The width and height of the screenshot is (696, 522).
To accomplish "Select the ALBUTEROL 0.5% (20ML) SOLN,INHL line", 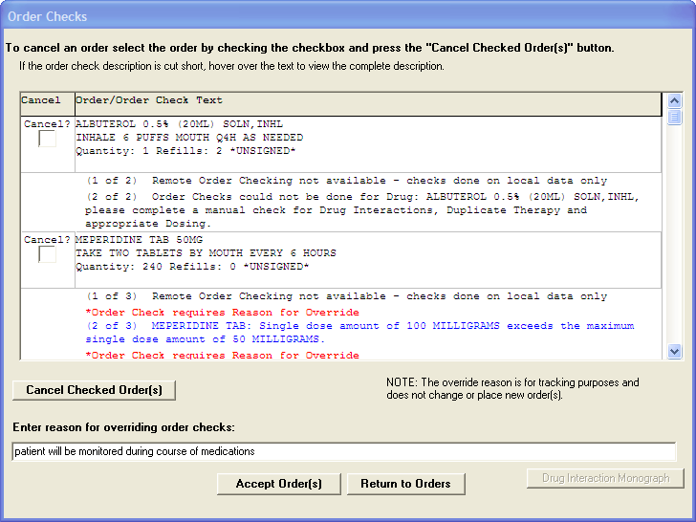I will [180, 124].
